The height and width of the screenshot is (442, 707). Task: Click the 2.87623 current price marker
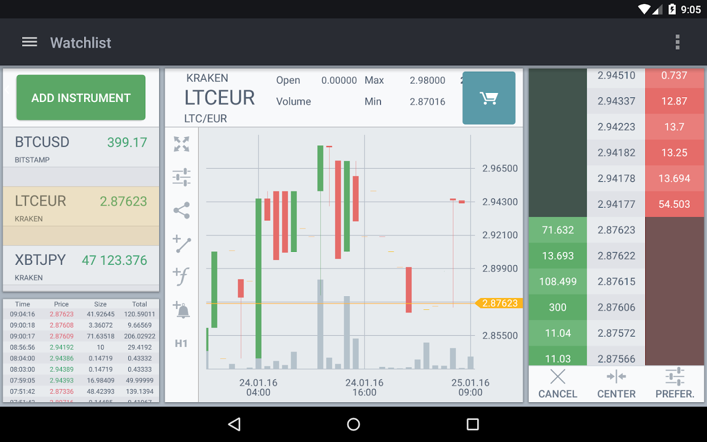click(499, 303)
